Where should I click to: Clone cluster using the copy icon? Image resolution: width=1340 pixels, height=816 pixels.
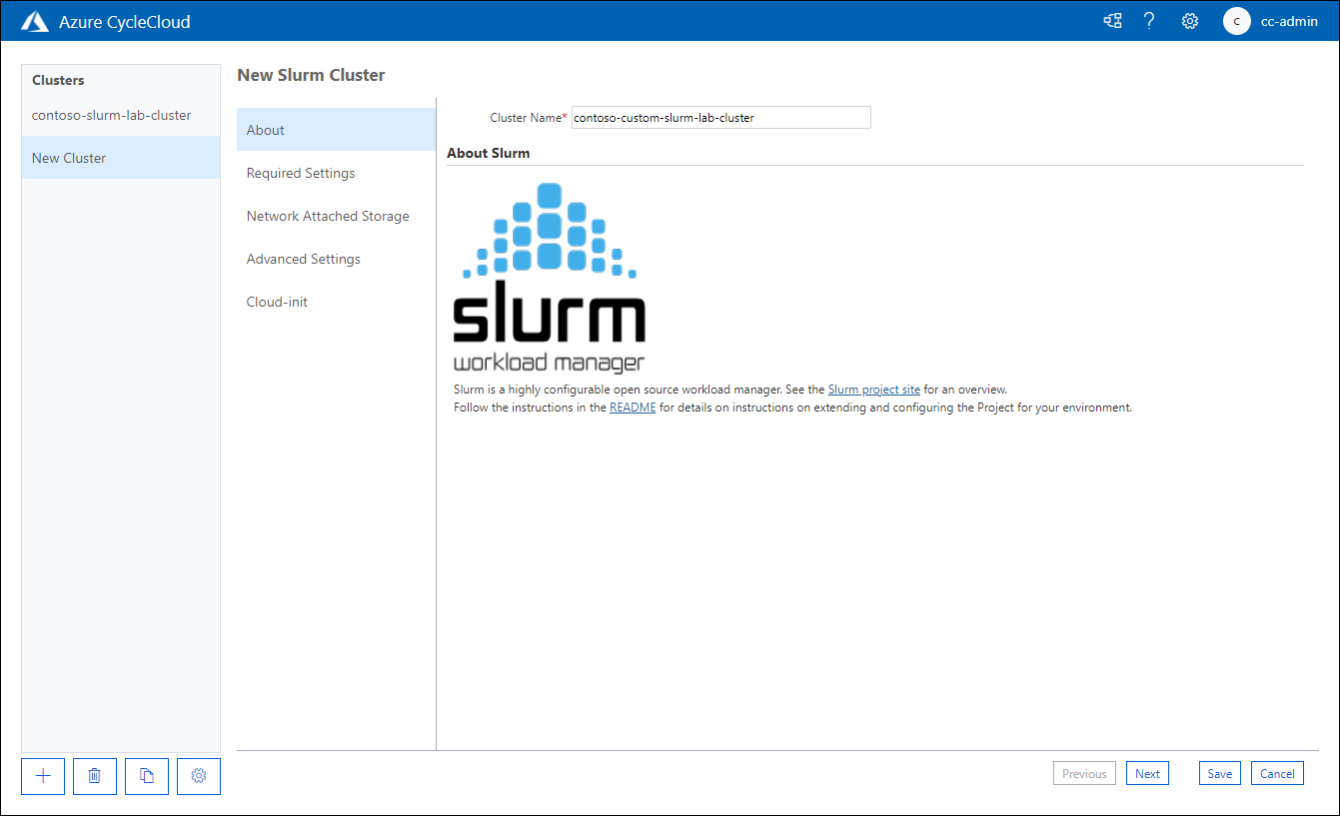click(146, 776)
